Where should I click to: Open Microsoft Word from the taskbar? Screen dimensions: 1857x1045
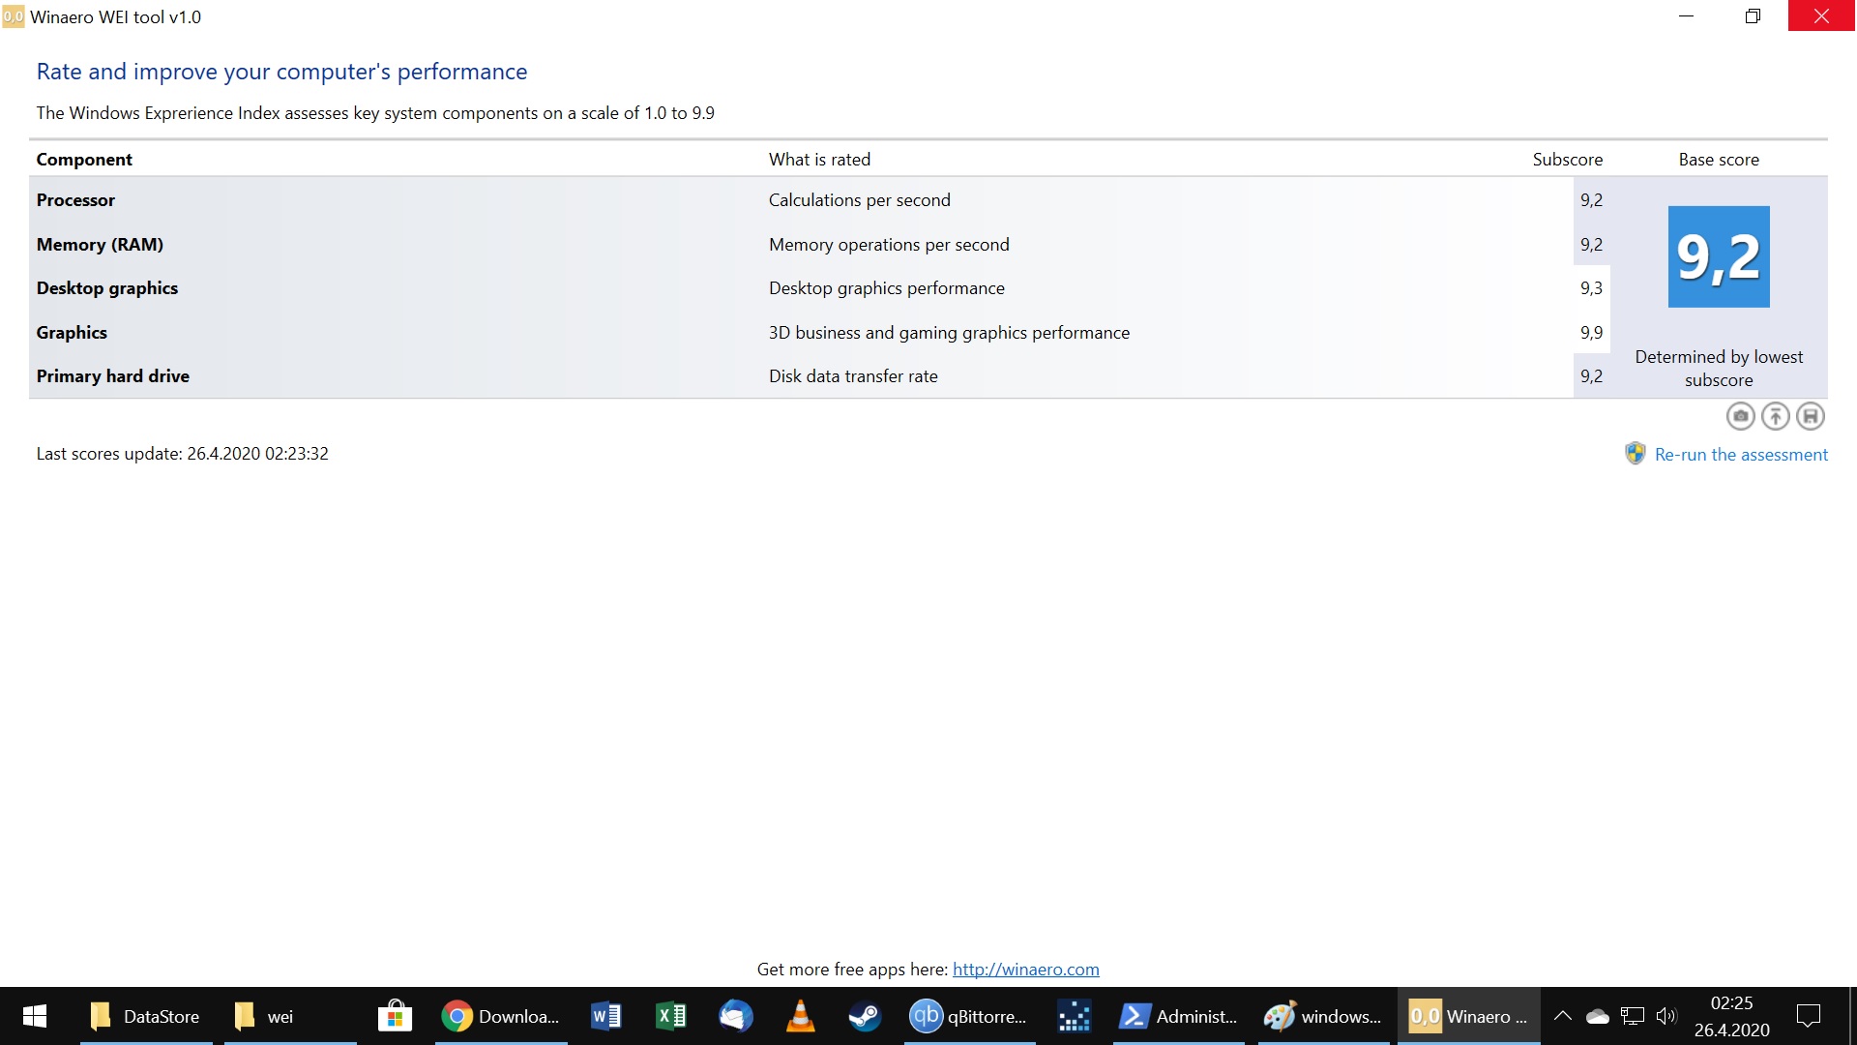(x=605, y=1016)
